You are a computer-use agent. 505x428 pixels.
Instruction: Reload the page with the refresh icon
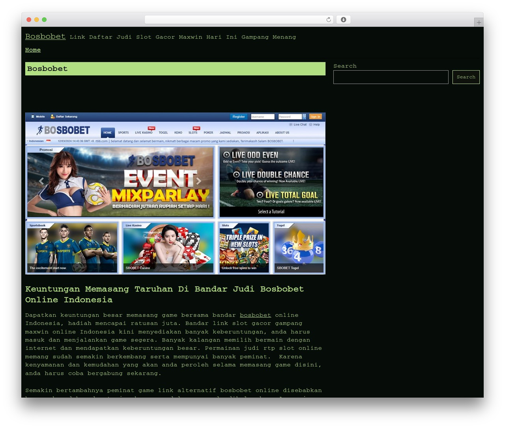[x=328, y=20]
